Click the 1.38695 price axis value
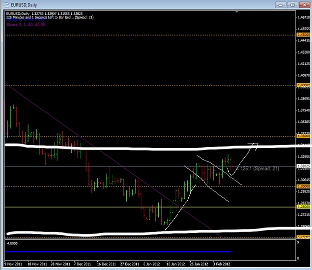 [304, 98]
